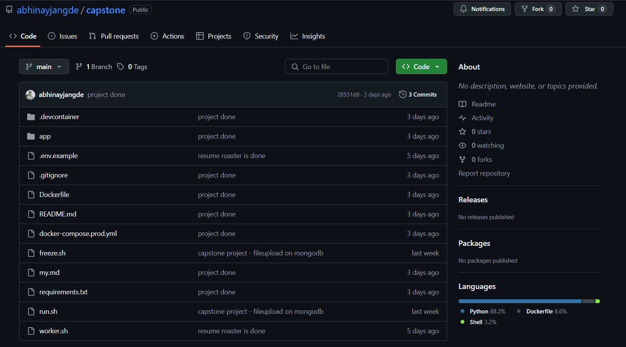Open the Pull requests tab
The width and height of the screenshot is (626, 347).
coord(114,36)
